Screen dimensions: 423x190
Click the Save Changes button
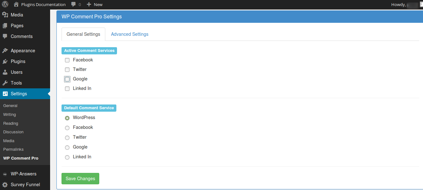pos(80,178)
